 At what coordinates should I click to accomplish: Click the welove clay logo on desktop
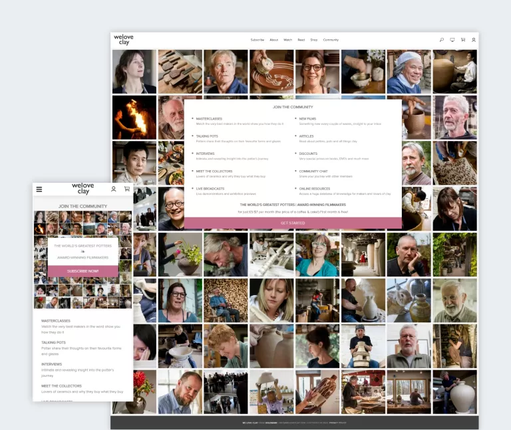[x=123, y=40]
